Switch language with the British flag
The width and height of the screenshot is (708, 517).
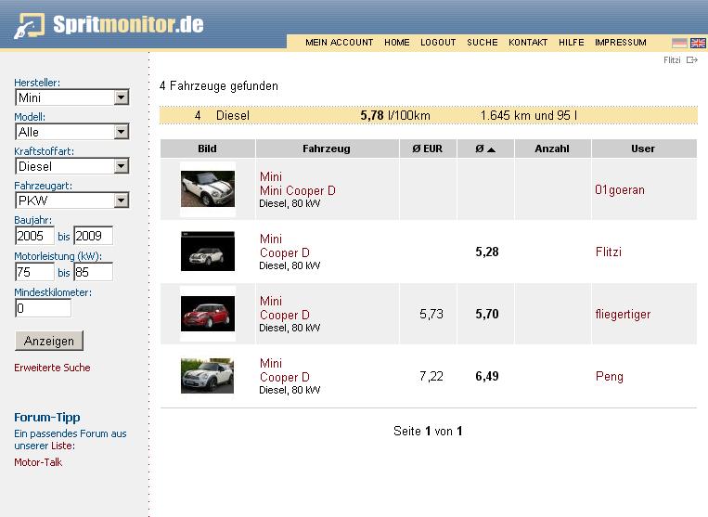(x=698, y=43)
